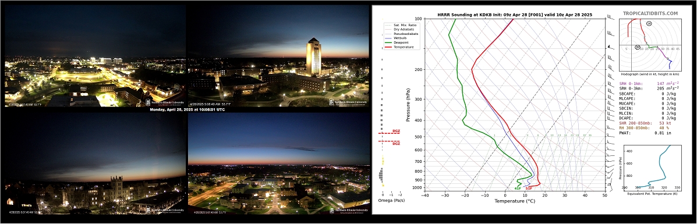Open the webcam view with illuminated tower

click(278, 55)
